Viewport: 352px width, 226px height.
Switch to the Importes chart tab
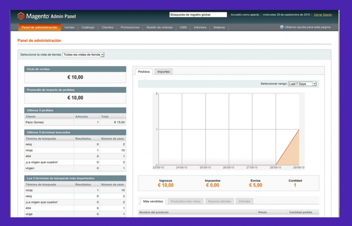point(163,72)
